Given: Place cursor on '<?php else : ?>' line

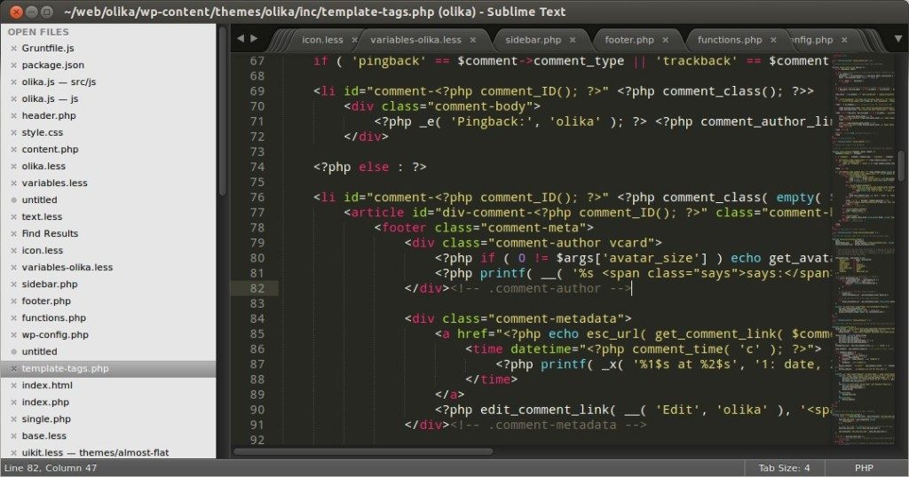Looking at the screenshot, I should coord(370,168).
